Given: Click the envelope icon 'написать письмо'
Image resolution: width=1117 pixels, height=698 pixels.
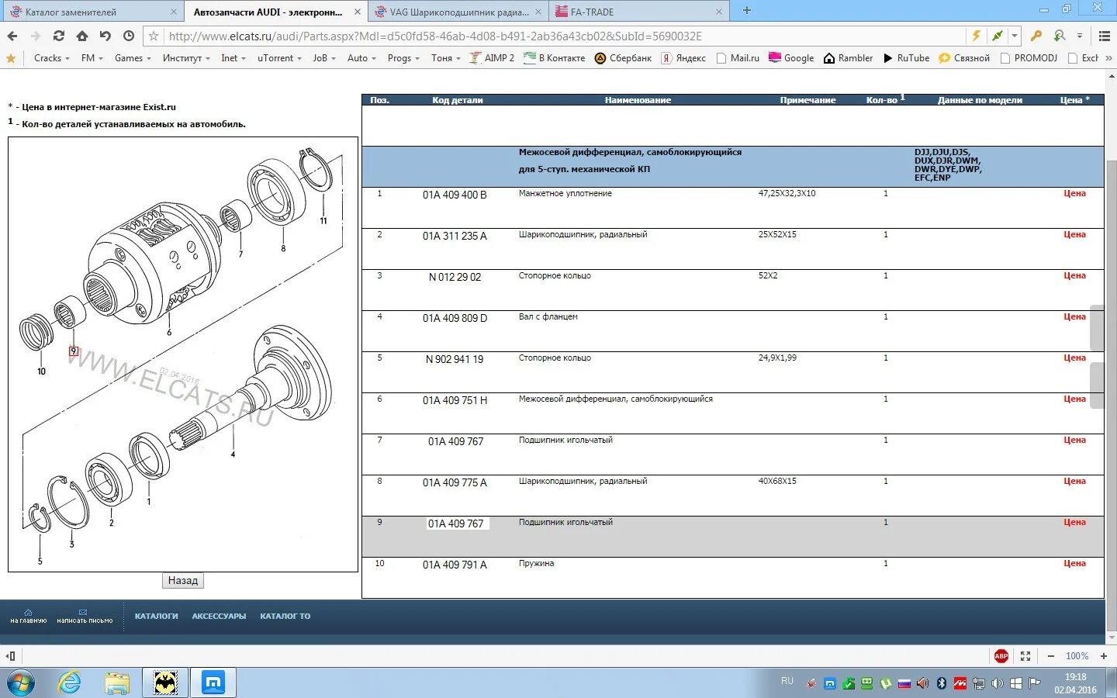Looking at the screenshot, I should pos(83,612).
